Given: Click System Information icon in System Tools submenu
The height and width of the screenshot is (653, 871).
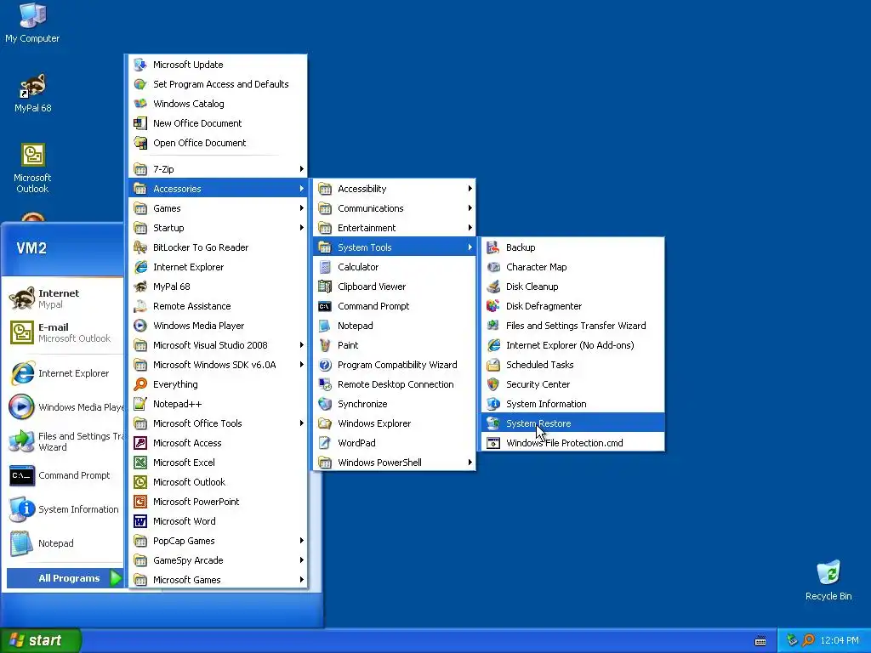Looking at the screenshot, I should 492,404.
